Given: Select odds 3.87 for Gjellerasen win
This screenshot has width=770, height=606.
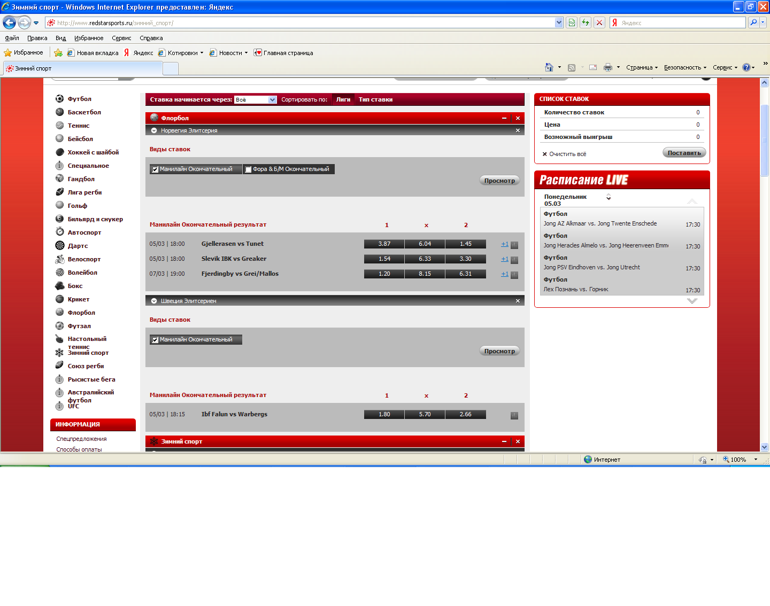Looking at the screenshot, I should click(x=384, y=244).
